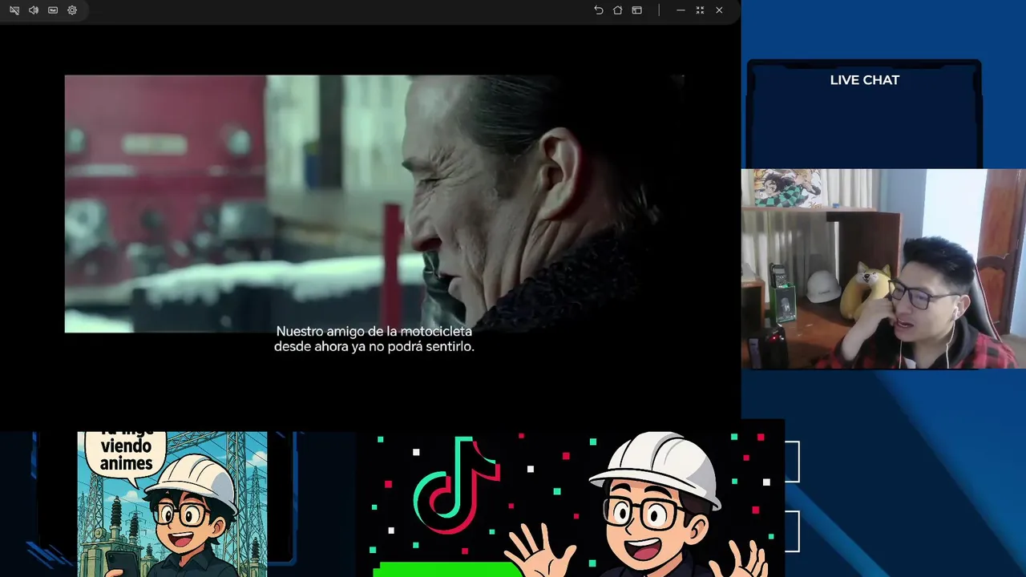The image size is (1026, 577).
Task: Minimize the player window
Action: [681, 10]
